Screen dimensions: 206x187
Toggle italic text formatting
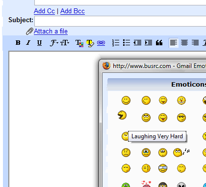(x=28, y=43)
